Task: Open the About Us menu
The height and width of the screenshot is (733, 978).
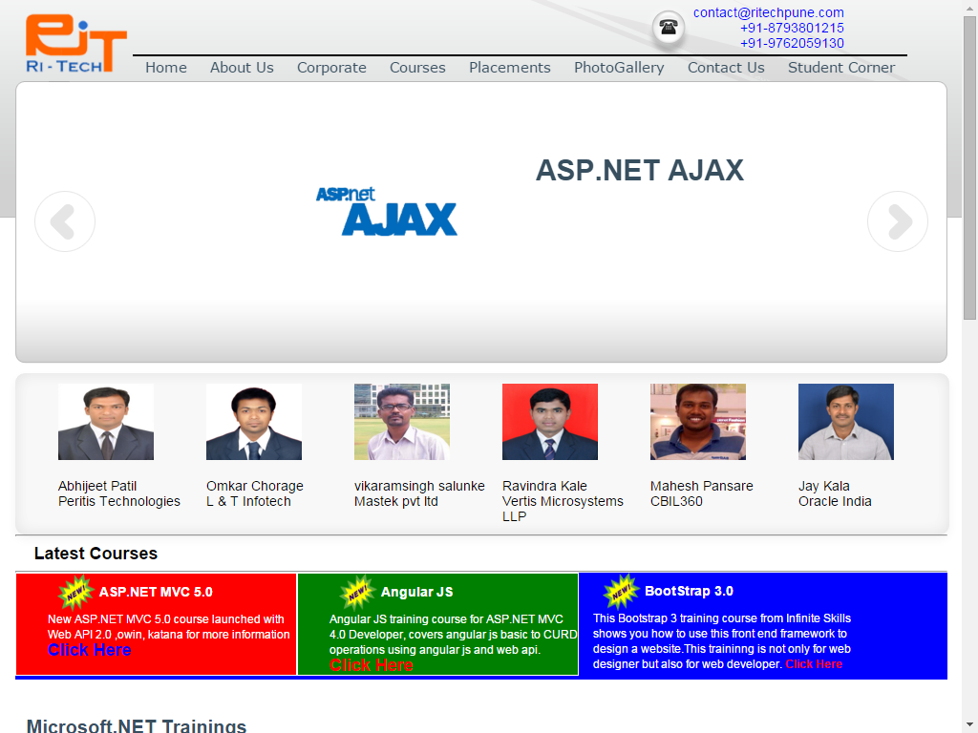Action: pyautogui.click(x=242, y=68)
